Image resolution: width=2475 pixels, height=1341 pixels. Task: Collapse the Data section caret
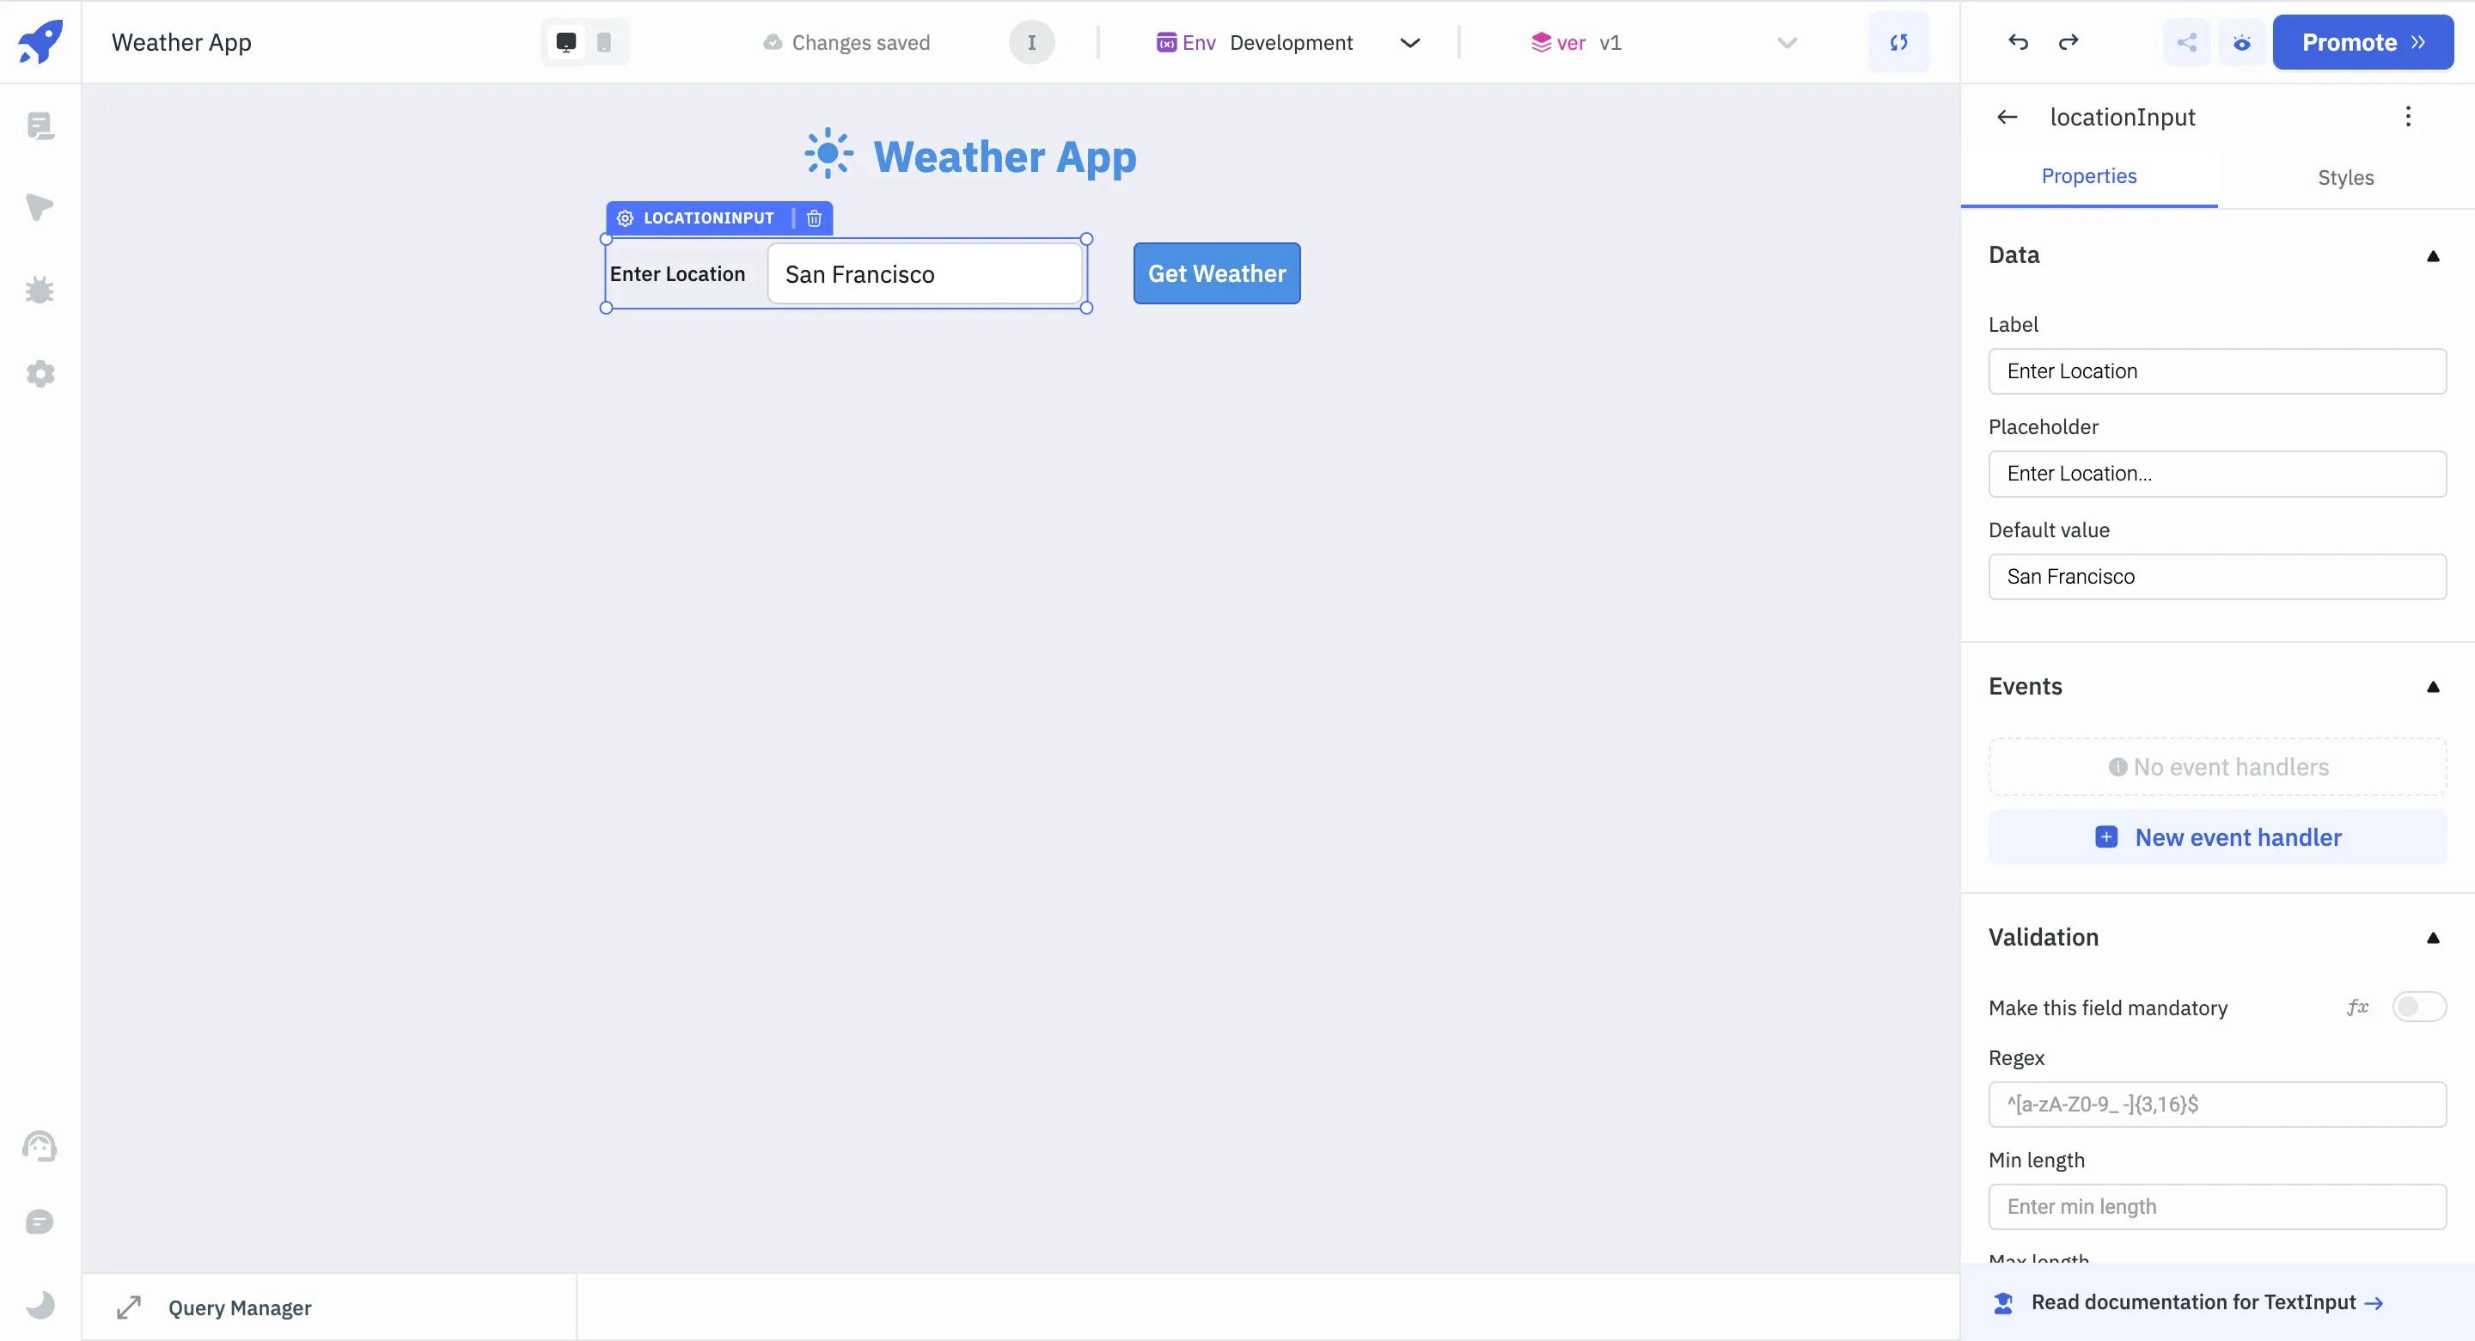pyautogui.click(x=2433, y=255)
